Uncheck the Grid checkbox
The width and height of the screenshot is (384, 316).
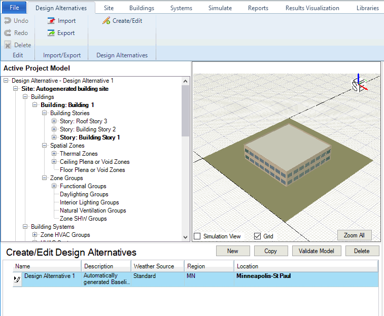point(257,236)
